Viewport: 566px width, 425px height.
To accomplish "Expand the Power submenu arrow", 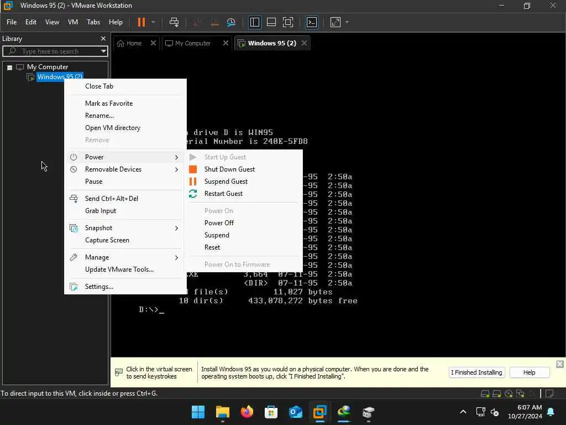I will pyautogui.click(x=176, y=157).
